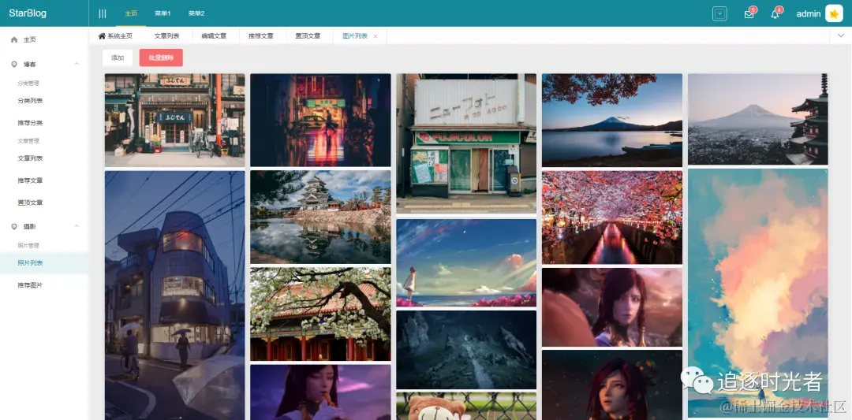Click the house icon beside 系统主页
Image resolution: width=852 pixels, height=420 pixels.
(x=102, y=36)
